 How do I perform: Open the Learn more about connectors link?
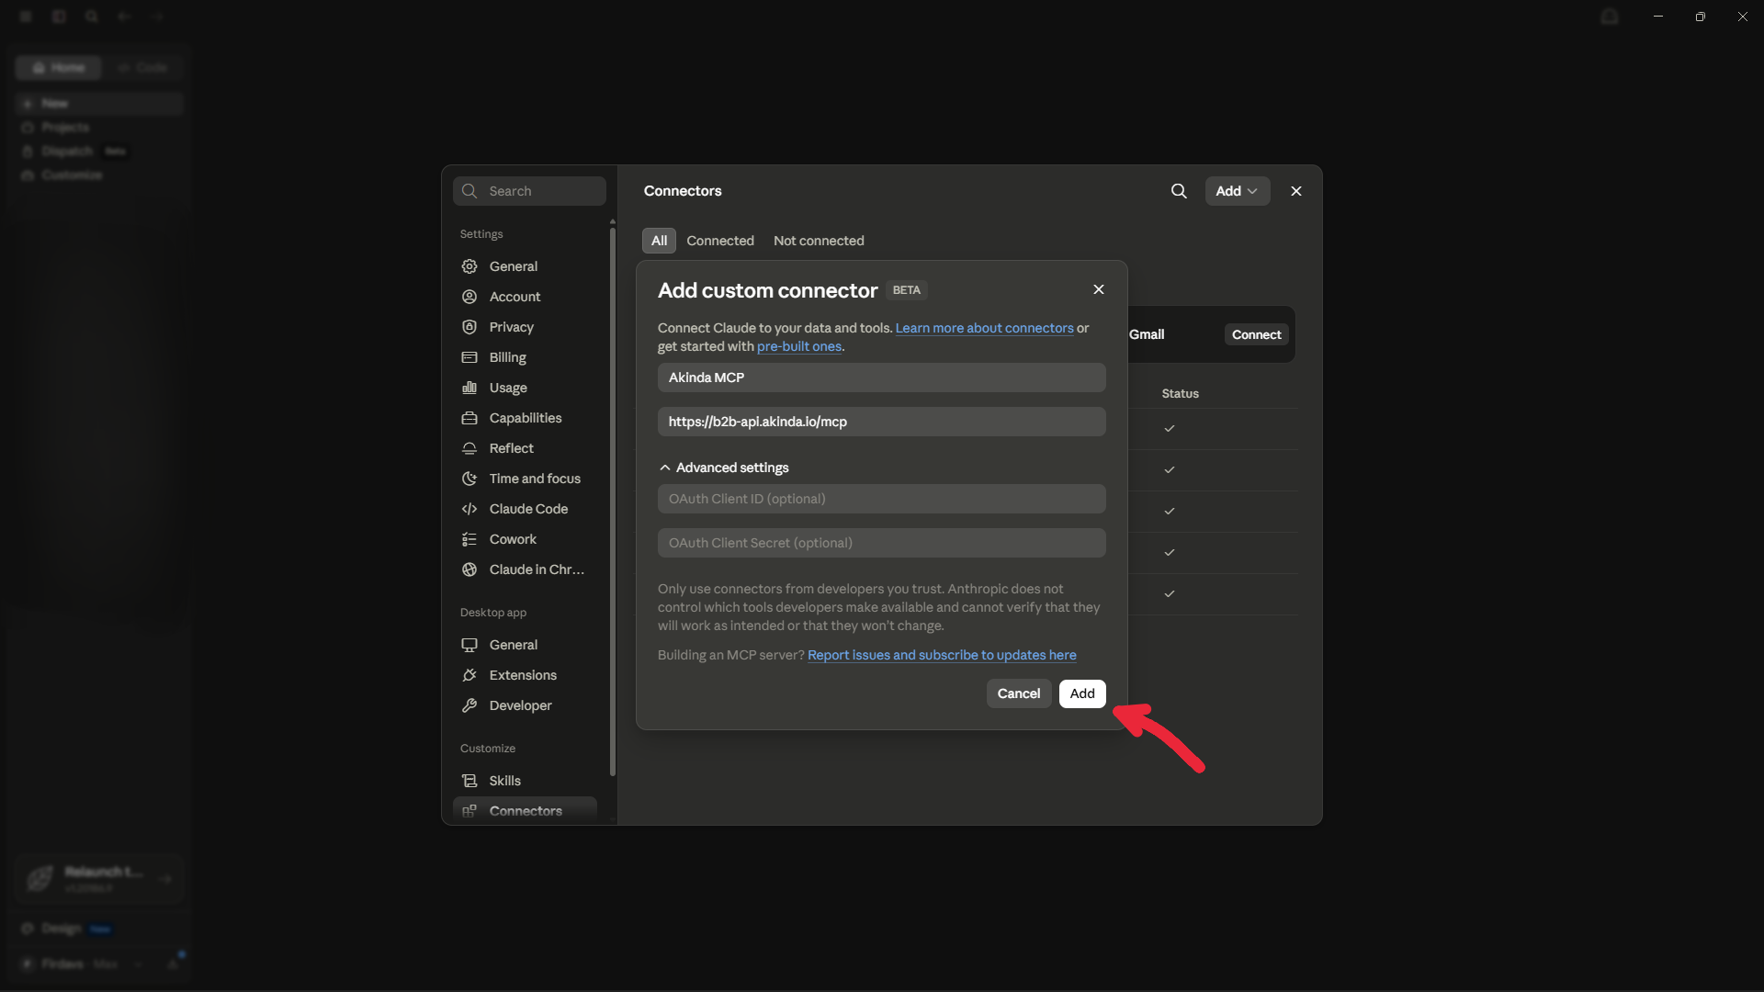[984, 328]
